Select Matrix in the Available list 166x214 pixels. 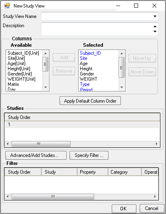pyautogui.click(x=13, y=84)
